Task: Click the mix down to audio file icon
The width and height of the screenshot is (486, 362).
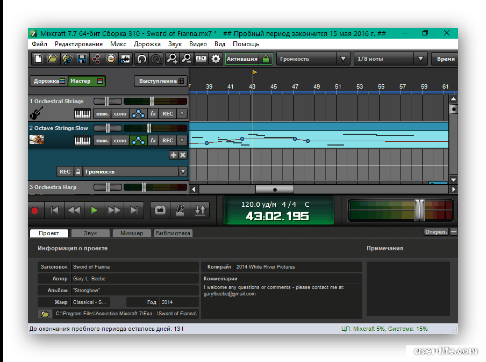Action: 125,59
